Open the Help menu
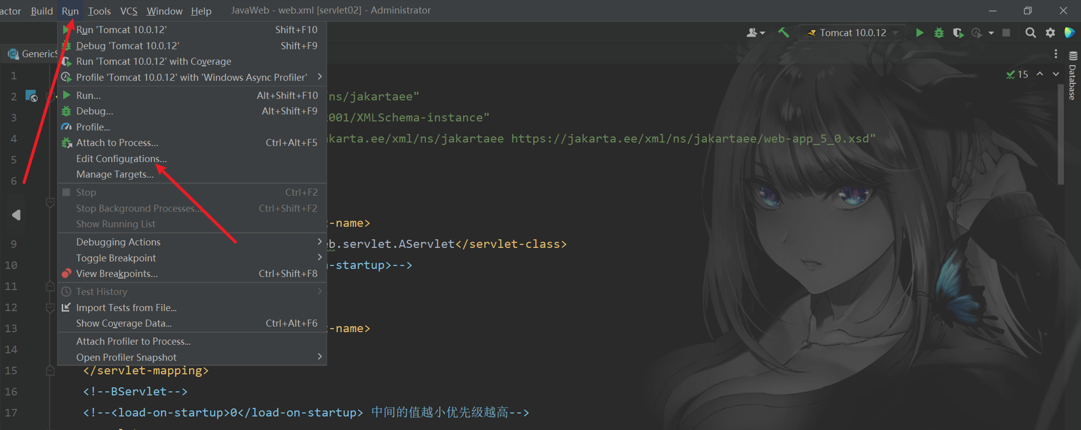Screen dimensions: 1081x430 point(201,11)
